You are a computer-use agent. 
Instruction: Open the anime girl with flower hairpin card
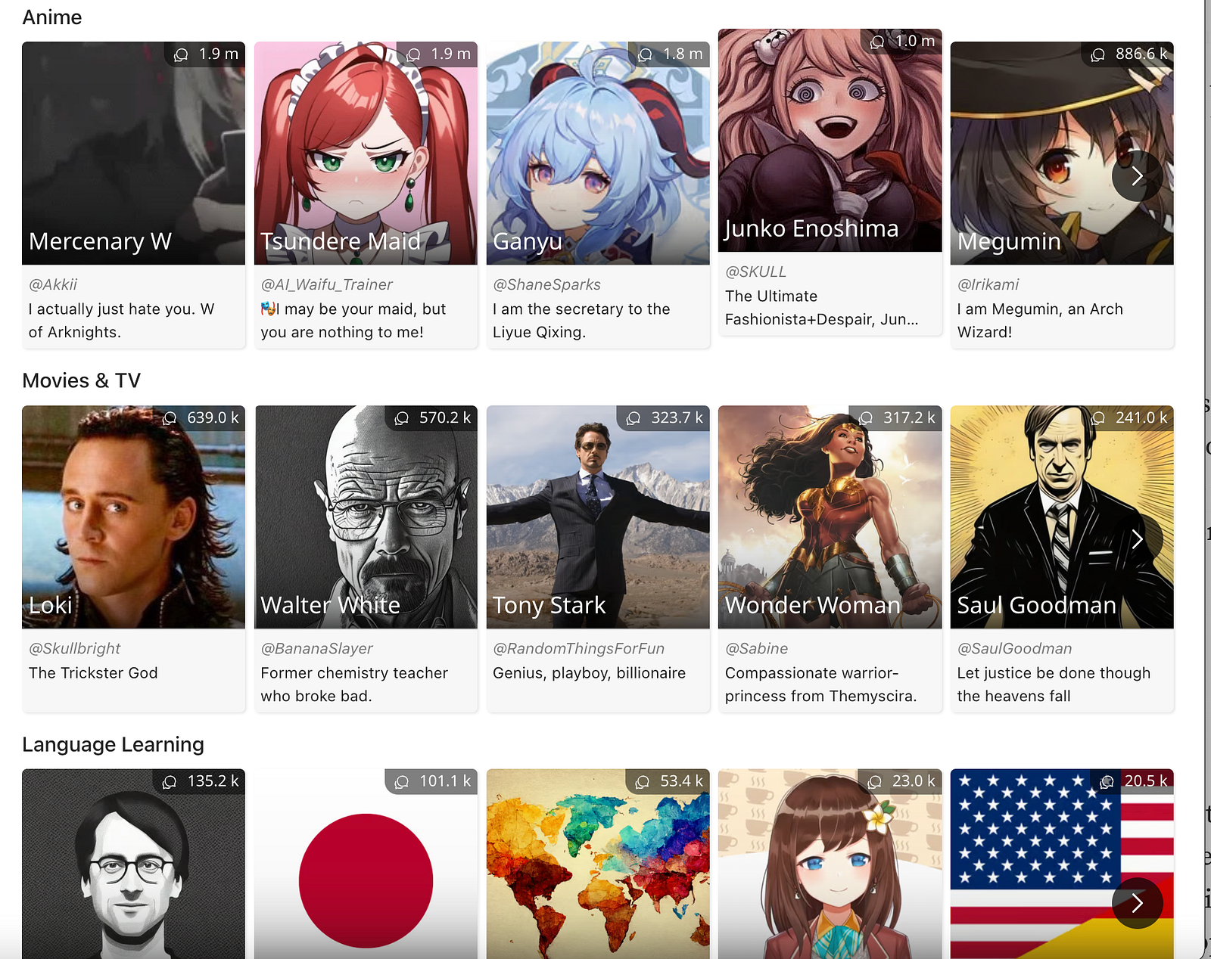pos(830,864)
